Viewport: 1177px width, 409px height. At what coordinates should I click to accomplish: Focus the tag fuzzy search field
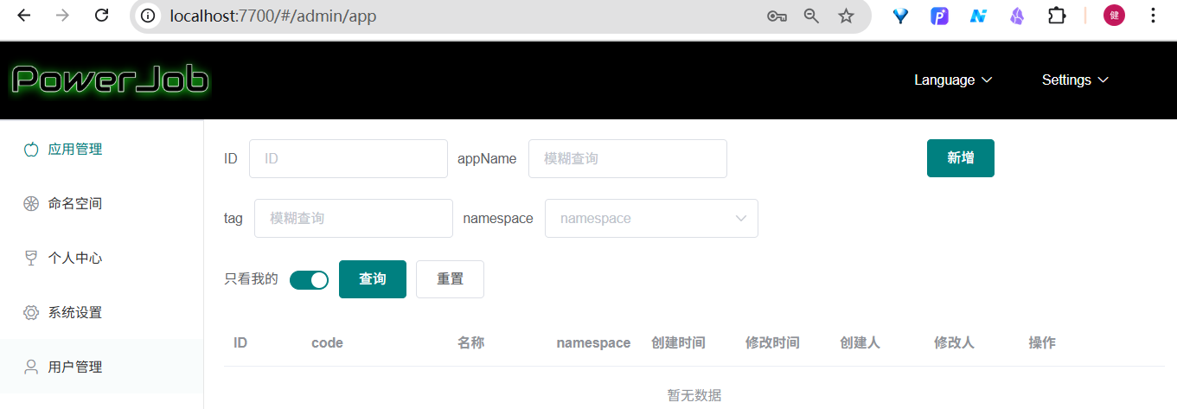pyautogui.click(x=354, y=218)
